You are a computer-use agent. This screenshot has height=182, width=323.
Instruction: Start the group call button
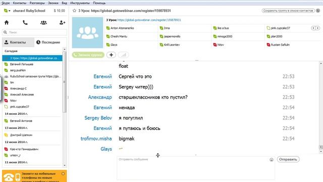[x=88, y=55]
